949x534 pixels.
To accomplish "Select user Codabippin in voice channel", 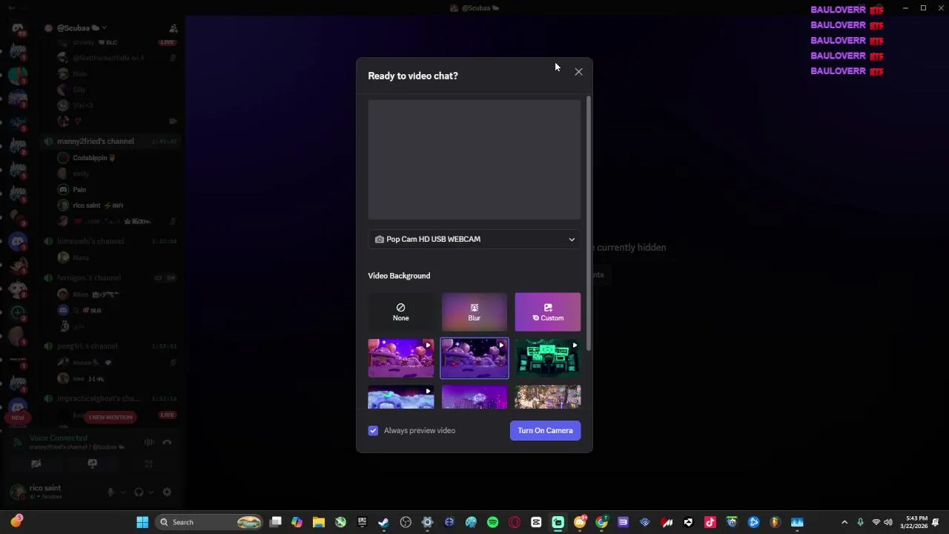I will (x=90, y=158).
